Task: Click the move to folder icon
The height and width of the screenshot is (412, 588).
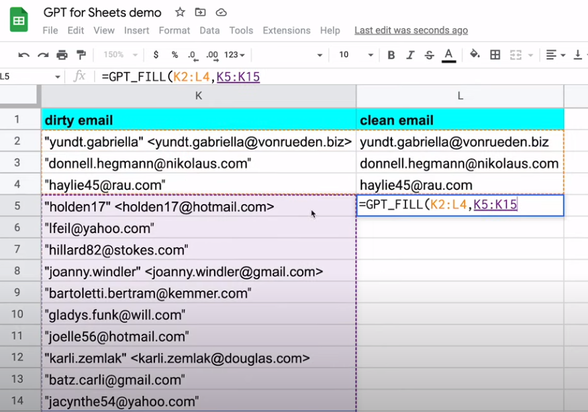Action: pyautogui.click(x=200, y=13)
